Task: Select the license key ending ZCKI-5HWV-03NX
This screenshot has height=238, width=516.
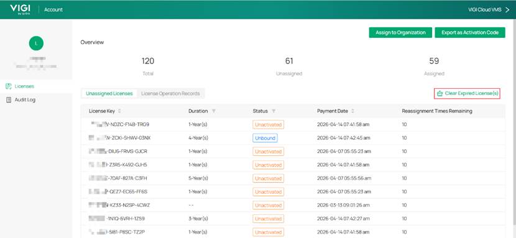Action: [x=119, y=138]
